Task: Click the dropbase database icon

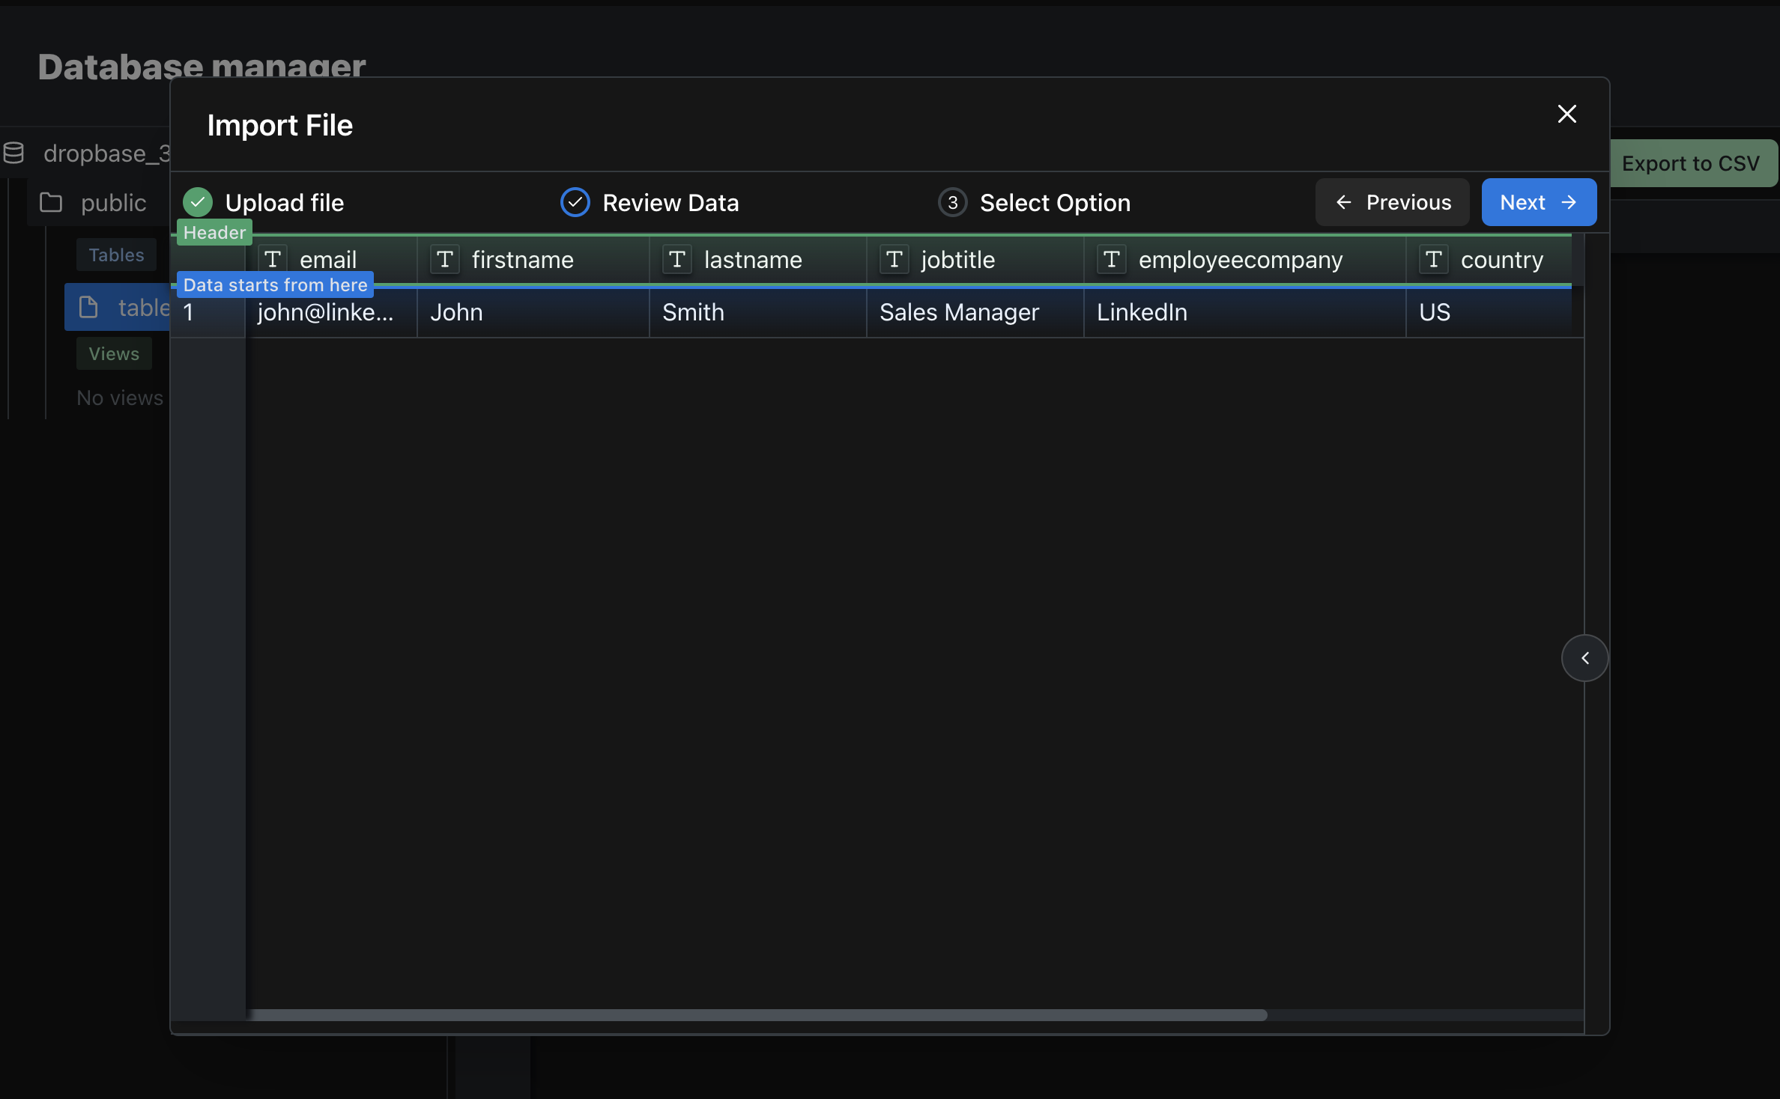Action: point(13,153)
